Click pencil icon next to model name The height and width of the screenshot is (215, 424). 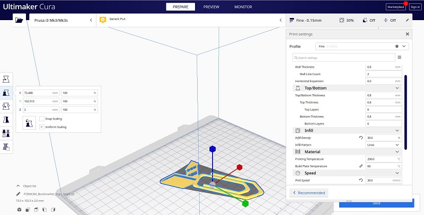[x=18, y=194]
